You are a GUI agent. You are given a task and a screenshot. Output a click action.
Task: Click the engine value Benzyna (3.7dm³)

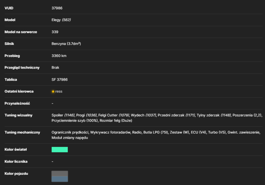coord(66,44)
